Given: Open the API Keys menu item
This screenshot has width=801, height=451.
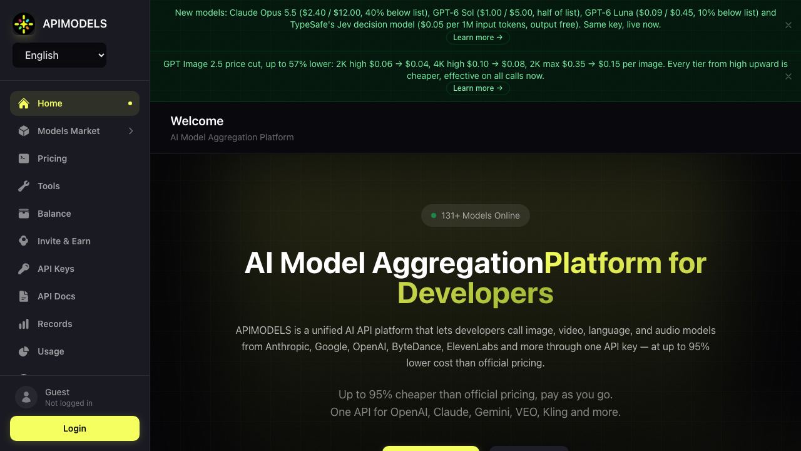Looking at the screenshot, I should tap(74, 269).
